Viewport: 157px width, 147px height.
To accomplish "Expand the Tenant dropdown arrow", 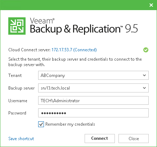I will pos(144,75).
